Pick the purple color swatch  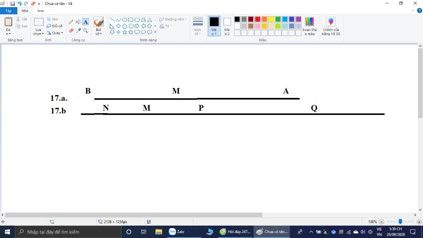point(298,19)
